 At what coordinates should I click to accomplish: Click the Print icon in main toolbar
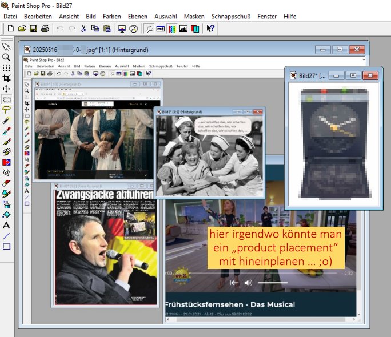(45, 28)
